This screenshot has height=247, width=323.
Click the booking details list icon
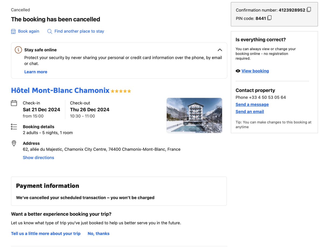coord(14,127)
